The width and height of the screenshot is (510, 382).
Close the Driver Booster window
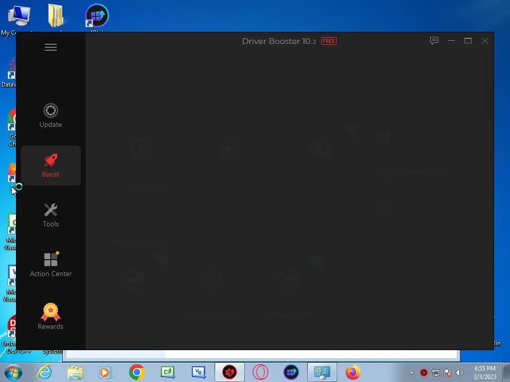[x=485, y=41]
